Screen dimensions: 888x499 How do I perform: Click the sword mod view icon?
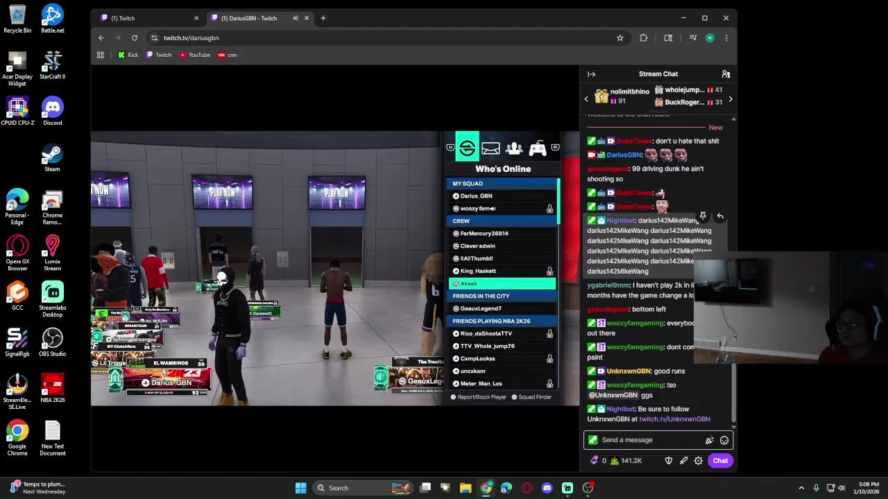tap(683, 461)
